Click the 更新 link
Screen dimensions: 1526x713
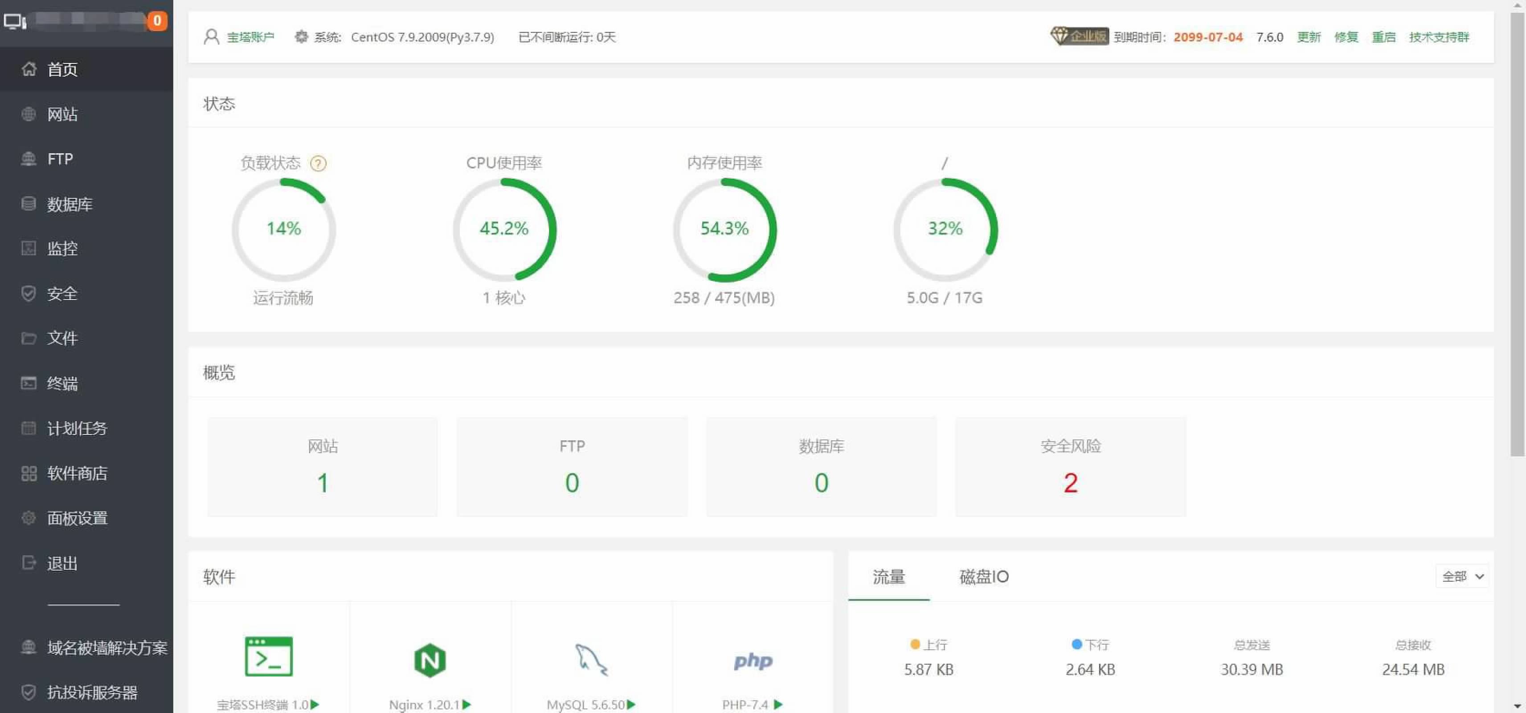coord(1308,37)
